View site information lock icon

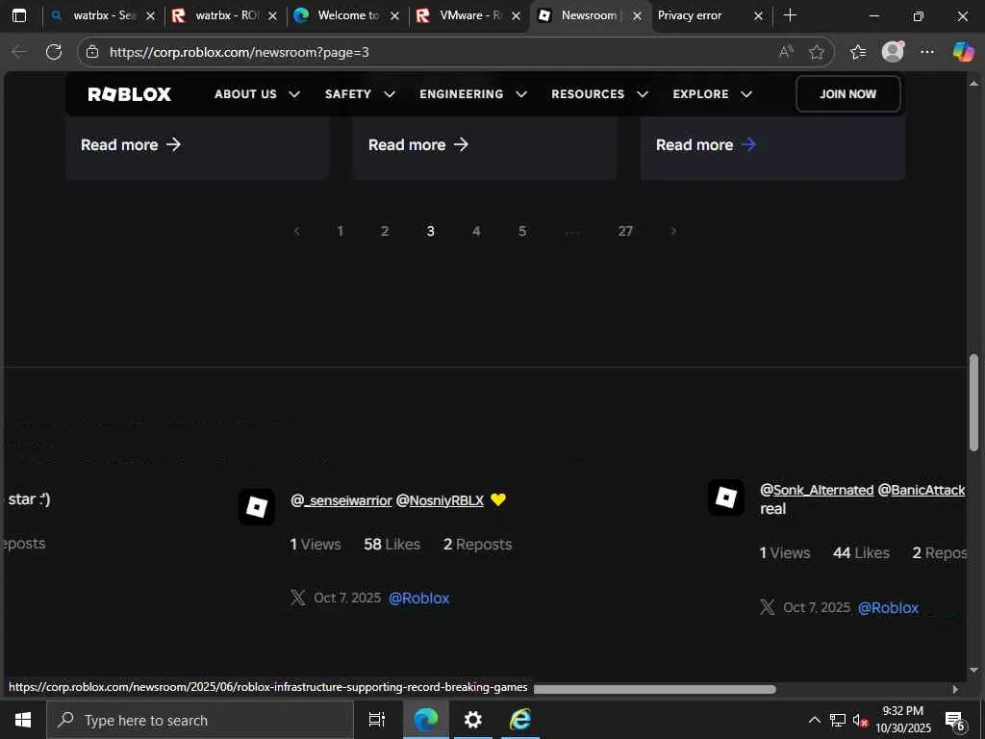coord(92,52)
